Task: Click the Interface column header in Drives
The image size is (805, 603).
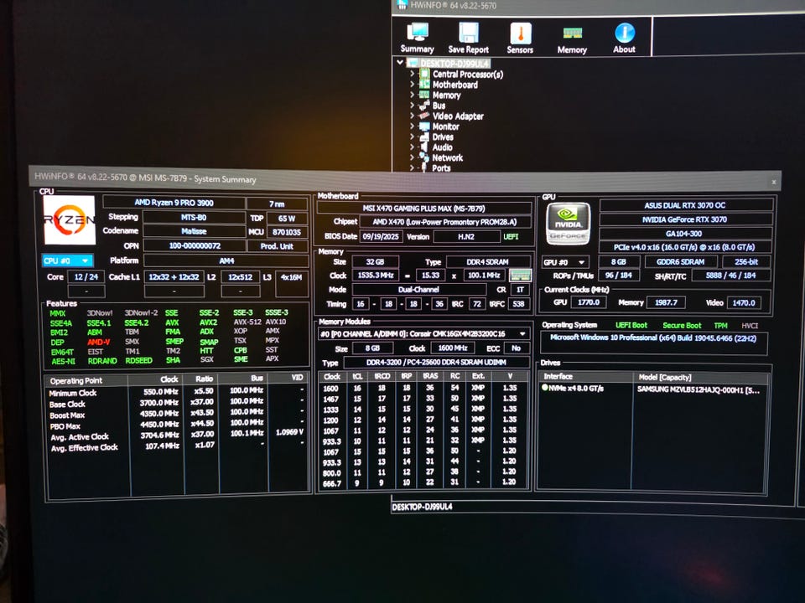Action: [x=584, y=377]
